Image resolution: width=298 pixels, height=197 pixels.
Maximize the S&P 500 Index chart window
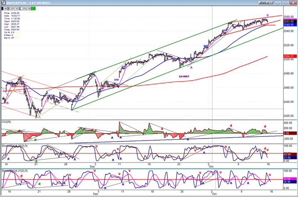click(286, 2)
